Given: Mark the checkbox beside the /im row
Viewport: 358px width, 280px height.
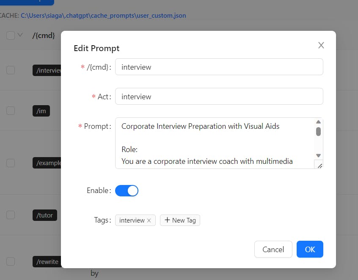Looking at the screenshot, I should 11,111.
